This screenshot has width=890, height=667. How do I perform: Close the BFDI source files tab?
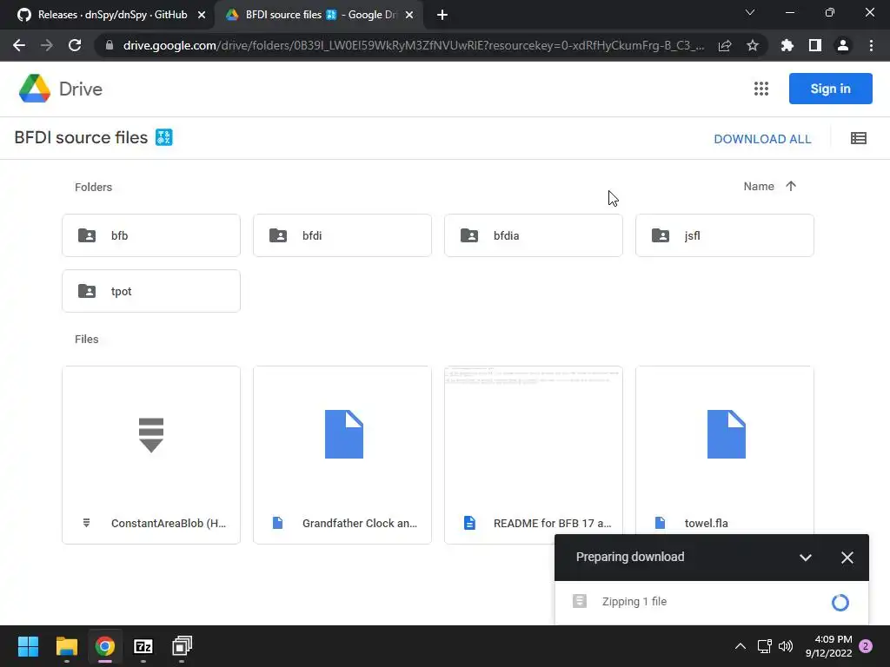click(409, 15)
